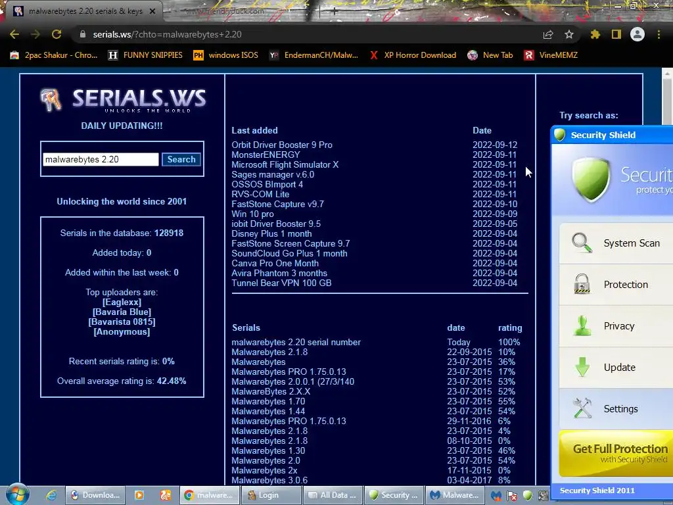Click the [Eaglexx] uploader name

(x=122, y=302)
